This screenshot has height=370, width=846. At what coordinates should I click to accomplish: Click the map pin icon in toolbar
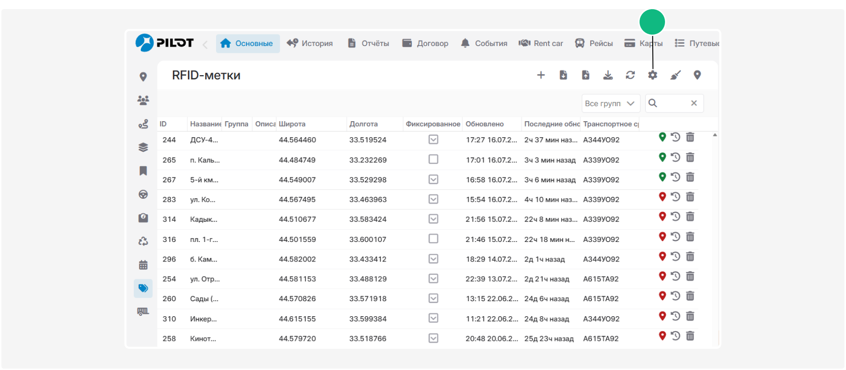[x=697, y=75]
